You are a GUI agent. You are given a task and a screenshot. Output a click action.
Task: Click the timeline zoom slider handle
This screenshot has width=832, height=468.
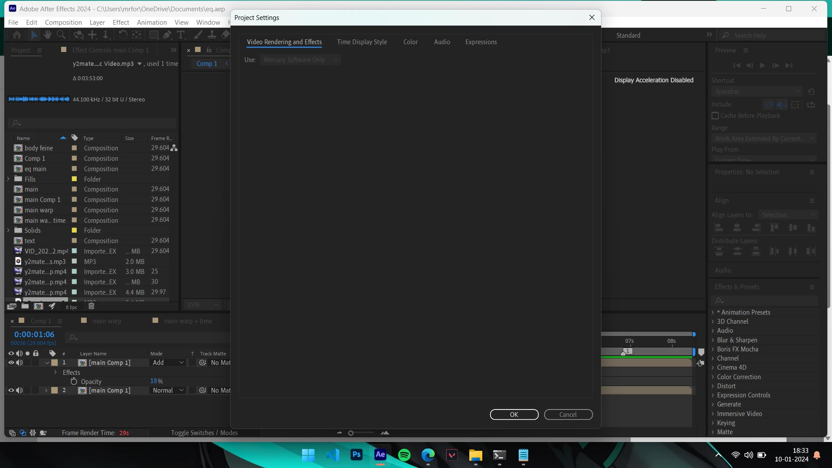(x=351, y=433)
